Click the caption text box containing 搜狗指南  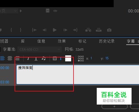pyautogui.click(x=78, y=74)
